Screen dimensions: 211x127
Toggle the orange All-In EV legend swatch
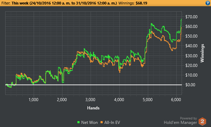tap(102, 122)
